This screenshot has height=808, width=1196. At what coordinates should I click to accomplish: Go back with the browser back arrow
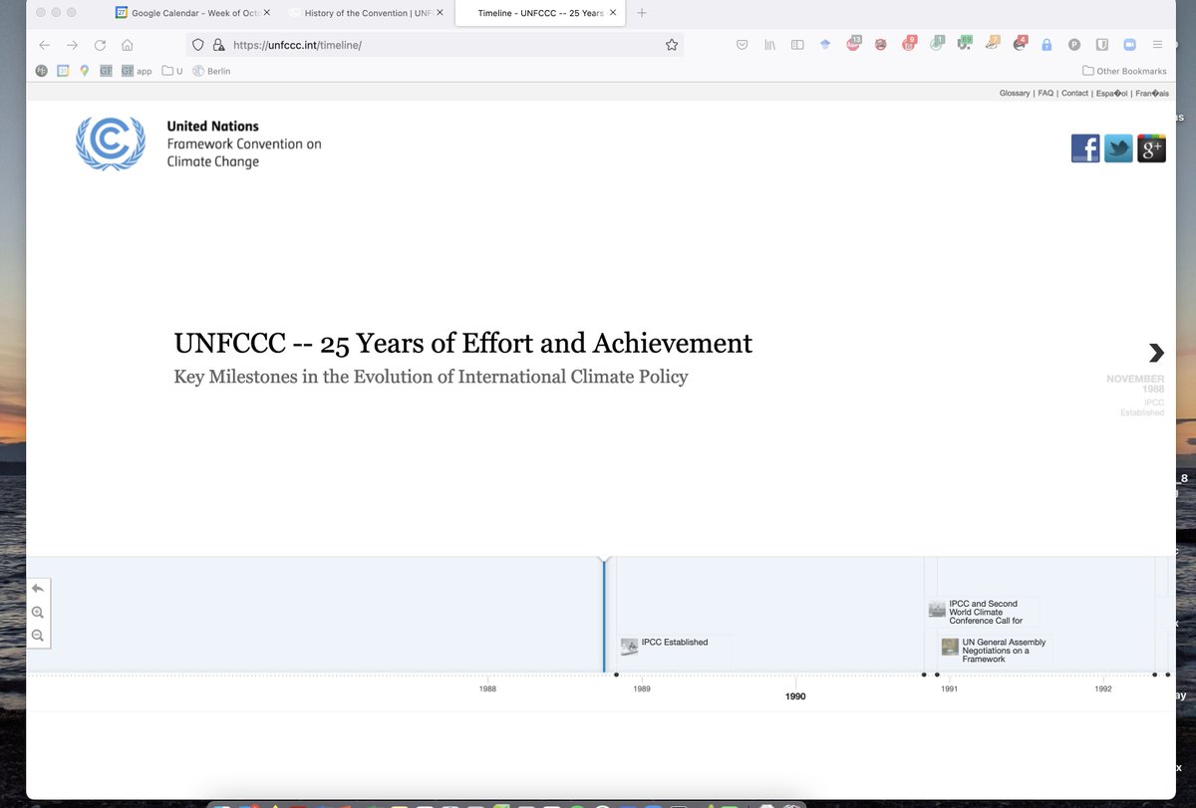point(44,45)
